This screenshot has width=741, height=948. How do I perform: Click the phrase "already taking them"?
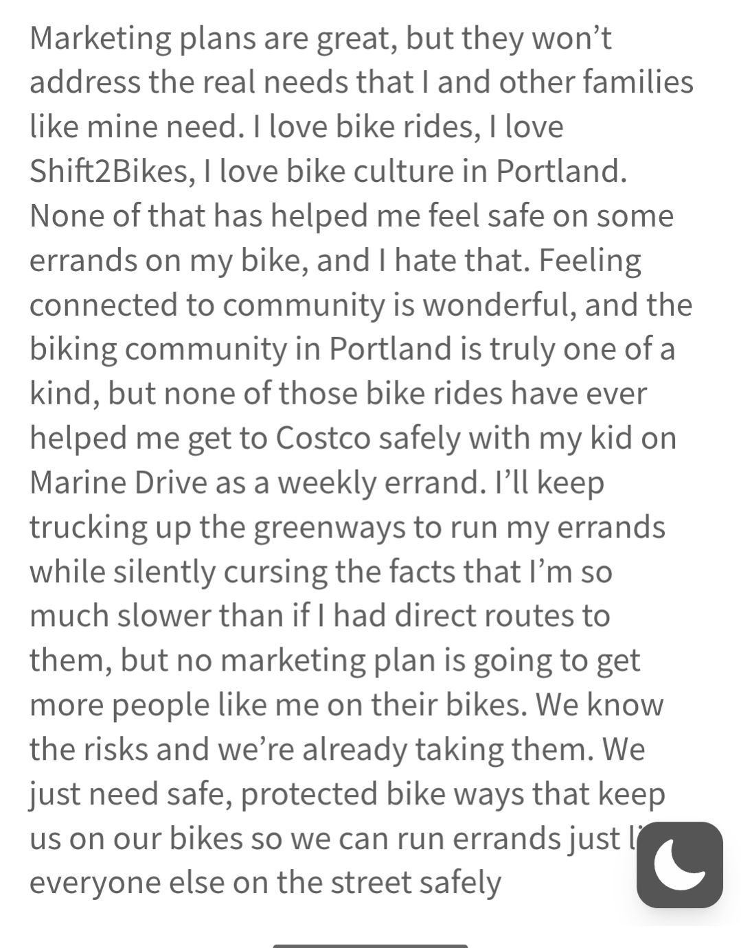[445, 749]
